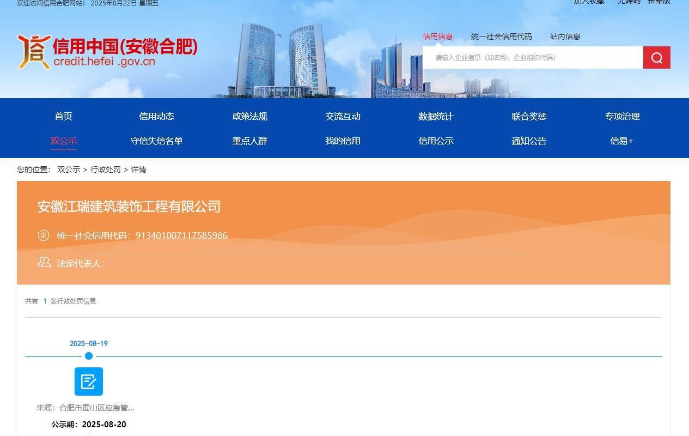
Task: Click the 2025-08-19 timeline dot
Action: 88,356
